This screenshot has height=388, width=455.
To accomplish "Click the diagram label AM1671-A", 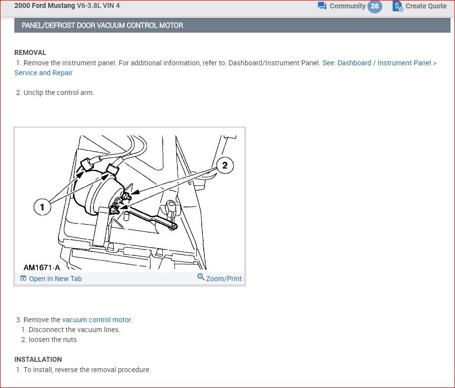I will click(42, 267).
